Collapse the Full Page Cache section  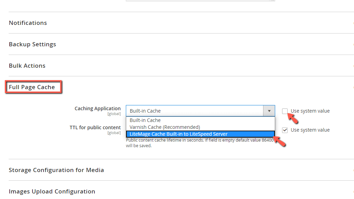coord(32,87)
